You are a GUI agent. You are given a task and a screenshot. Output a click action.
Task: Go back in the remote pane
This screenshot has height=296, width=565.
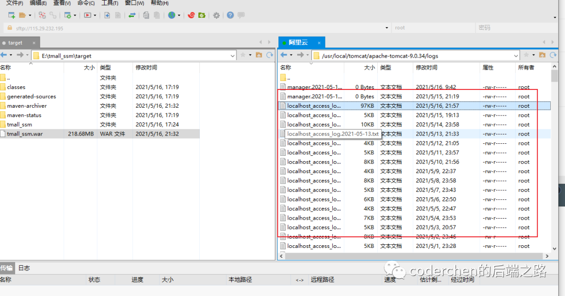pos(284,55)
